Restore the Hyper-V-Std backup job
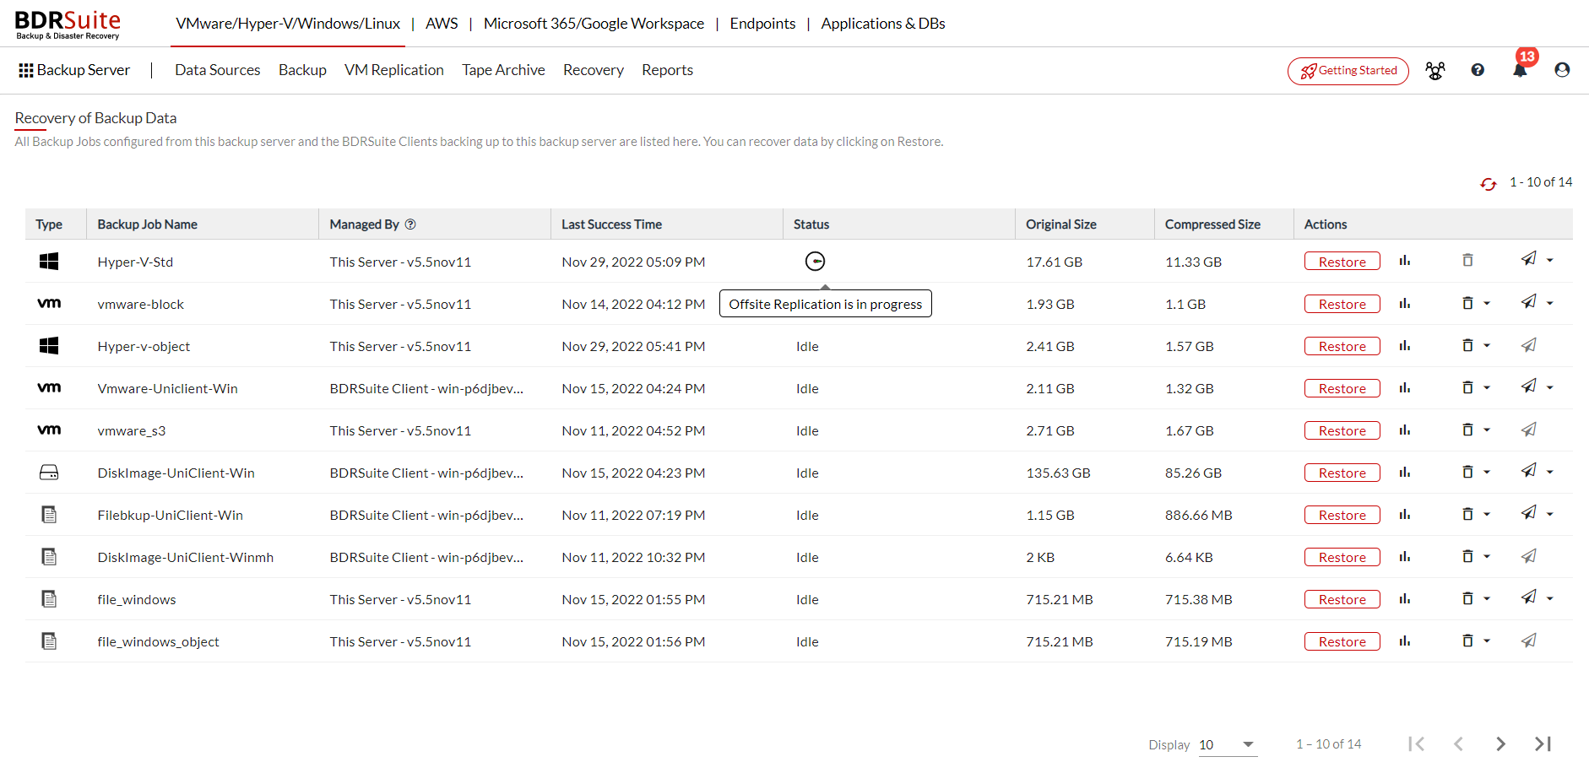This screenshot has height=773, width=1589. click(x=1342, y=262)
